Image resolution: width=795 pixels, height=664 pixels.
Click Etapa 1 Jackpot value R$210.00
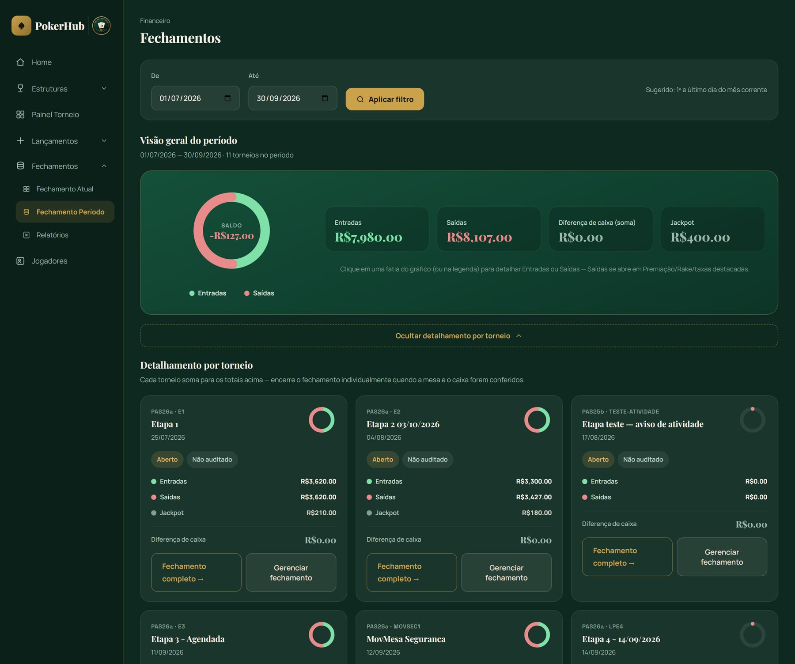coord(321,513)
